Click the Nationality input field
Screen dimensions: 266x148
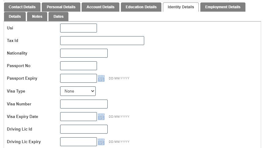coord(84,53)
